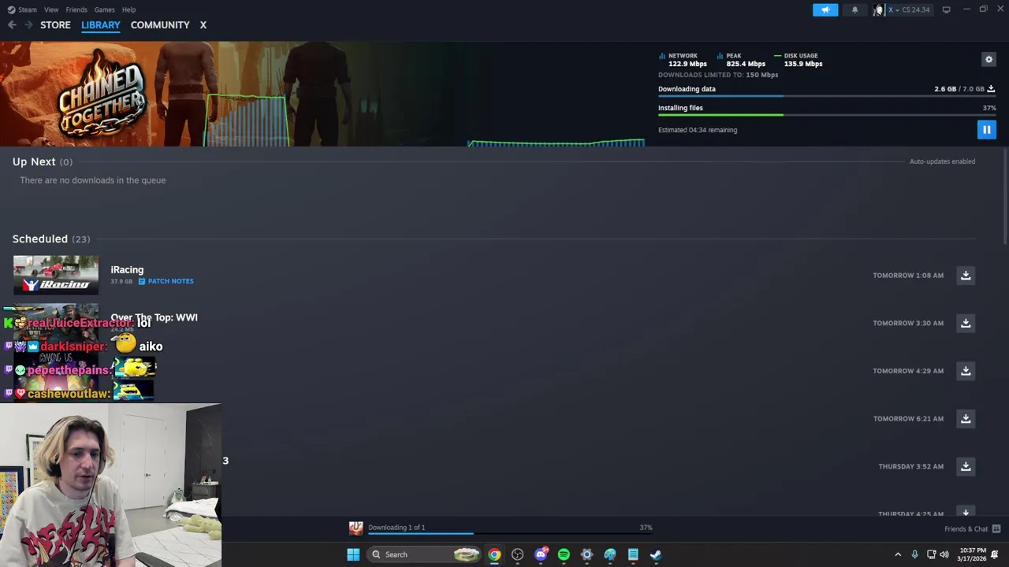Open the notifications bell
The height and width of the screenshot is (567, 1009).
[x=854, y=9]
